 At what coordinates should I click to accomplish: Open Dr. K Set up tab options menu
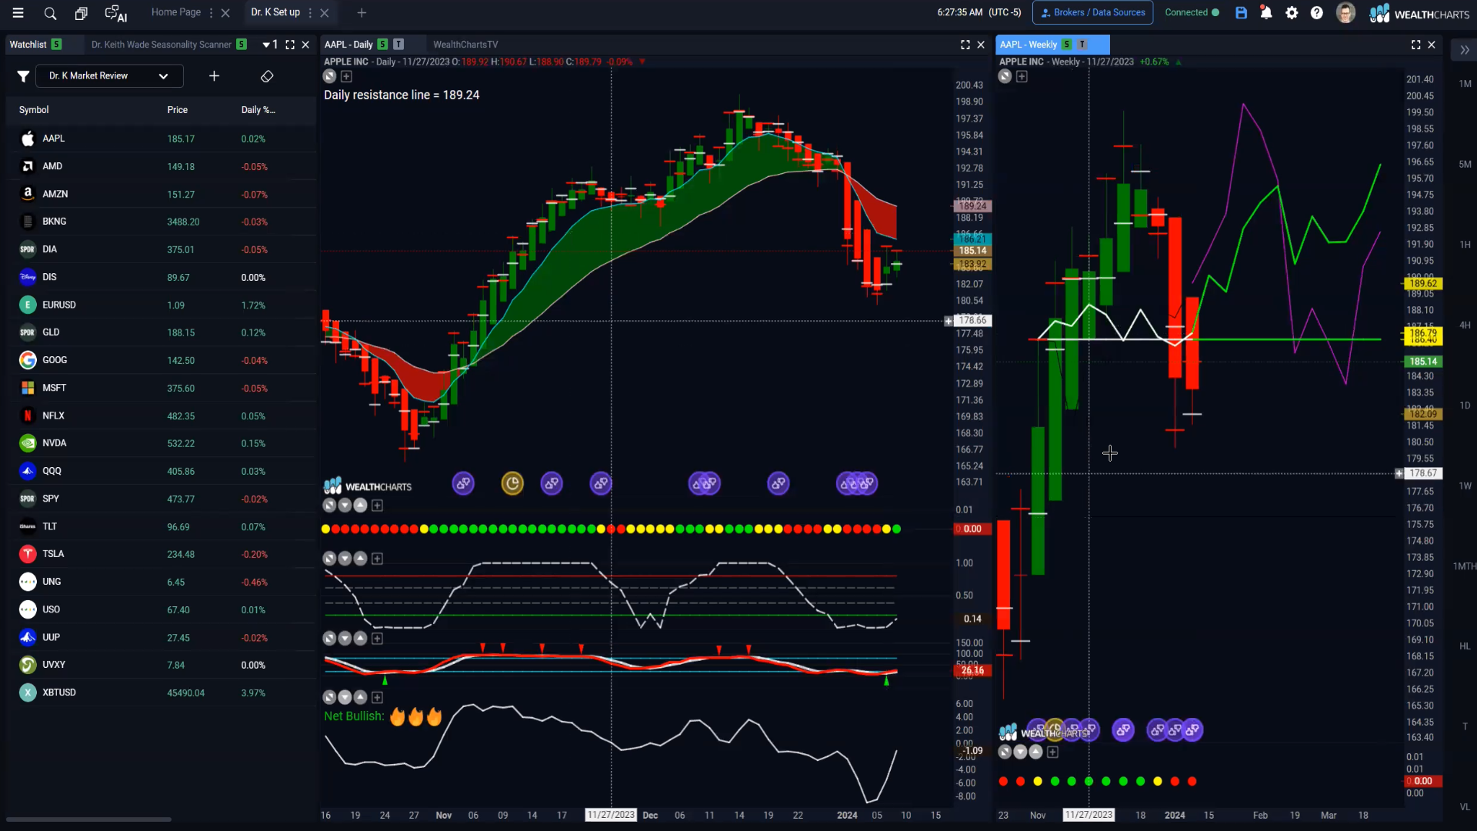(x=310, y=13)
